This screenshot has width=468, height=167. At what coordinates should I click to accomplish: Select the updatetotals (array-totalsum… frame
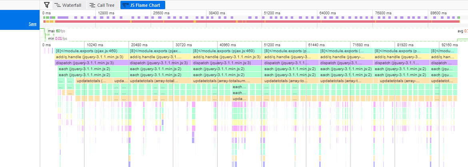click(227, 81)
